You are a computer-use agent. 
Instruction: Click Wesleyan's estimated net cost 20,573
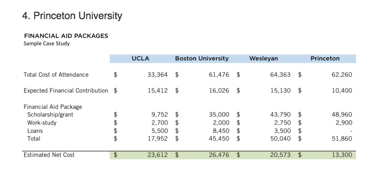click(x=281, y=155)
